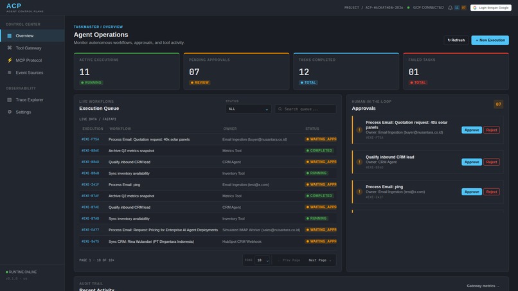Click the Event Sources waves icon
The image size is (518, 291).
click(x=10, y=73)
